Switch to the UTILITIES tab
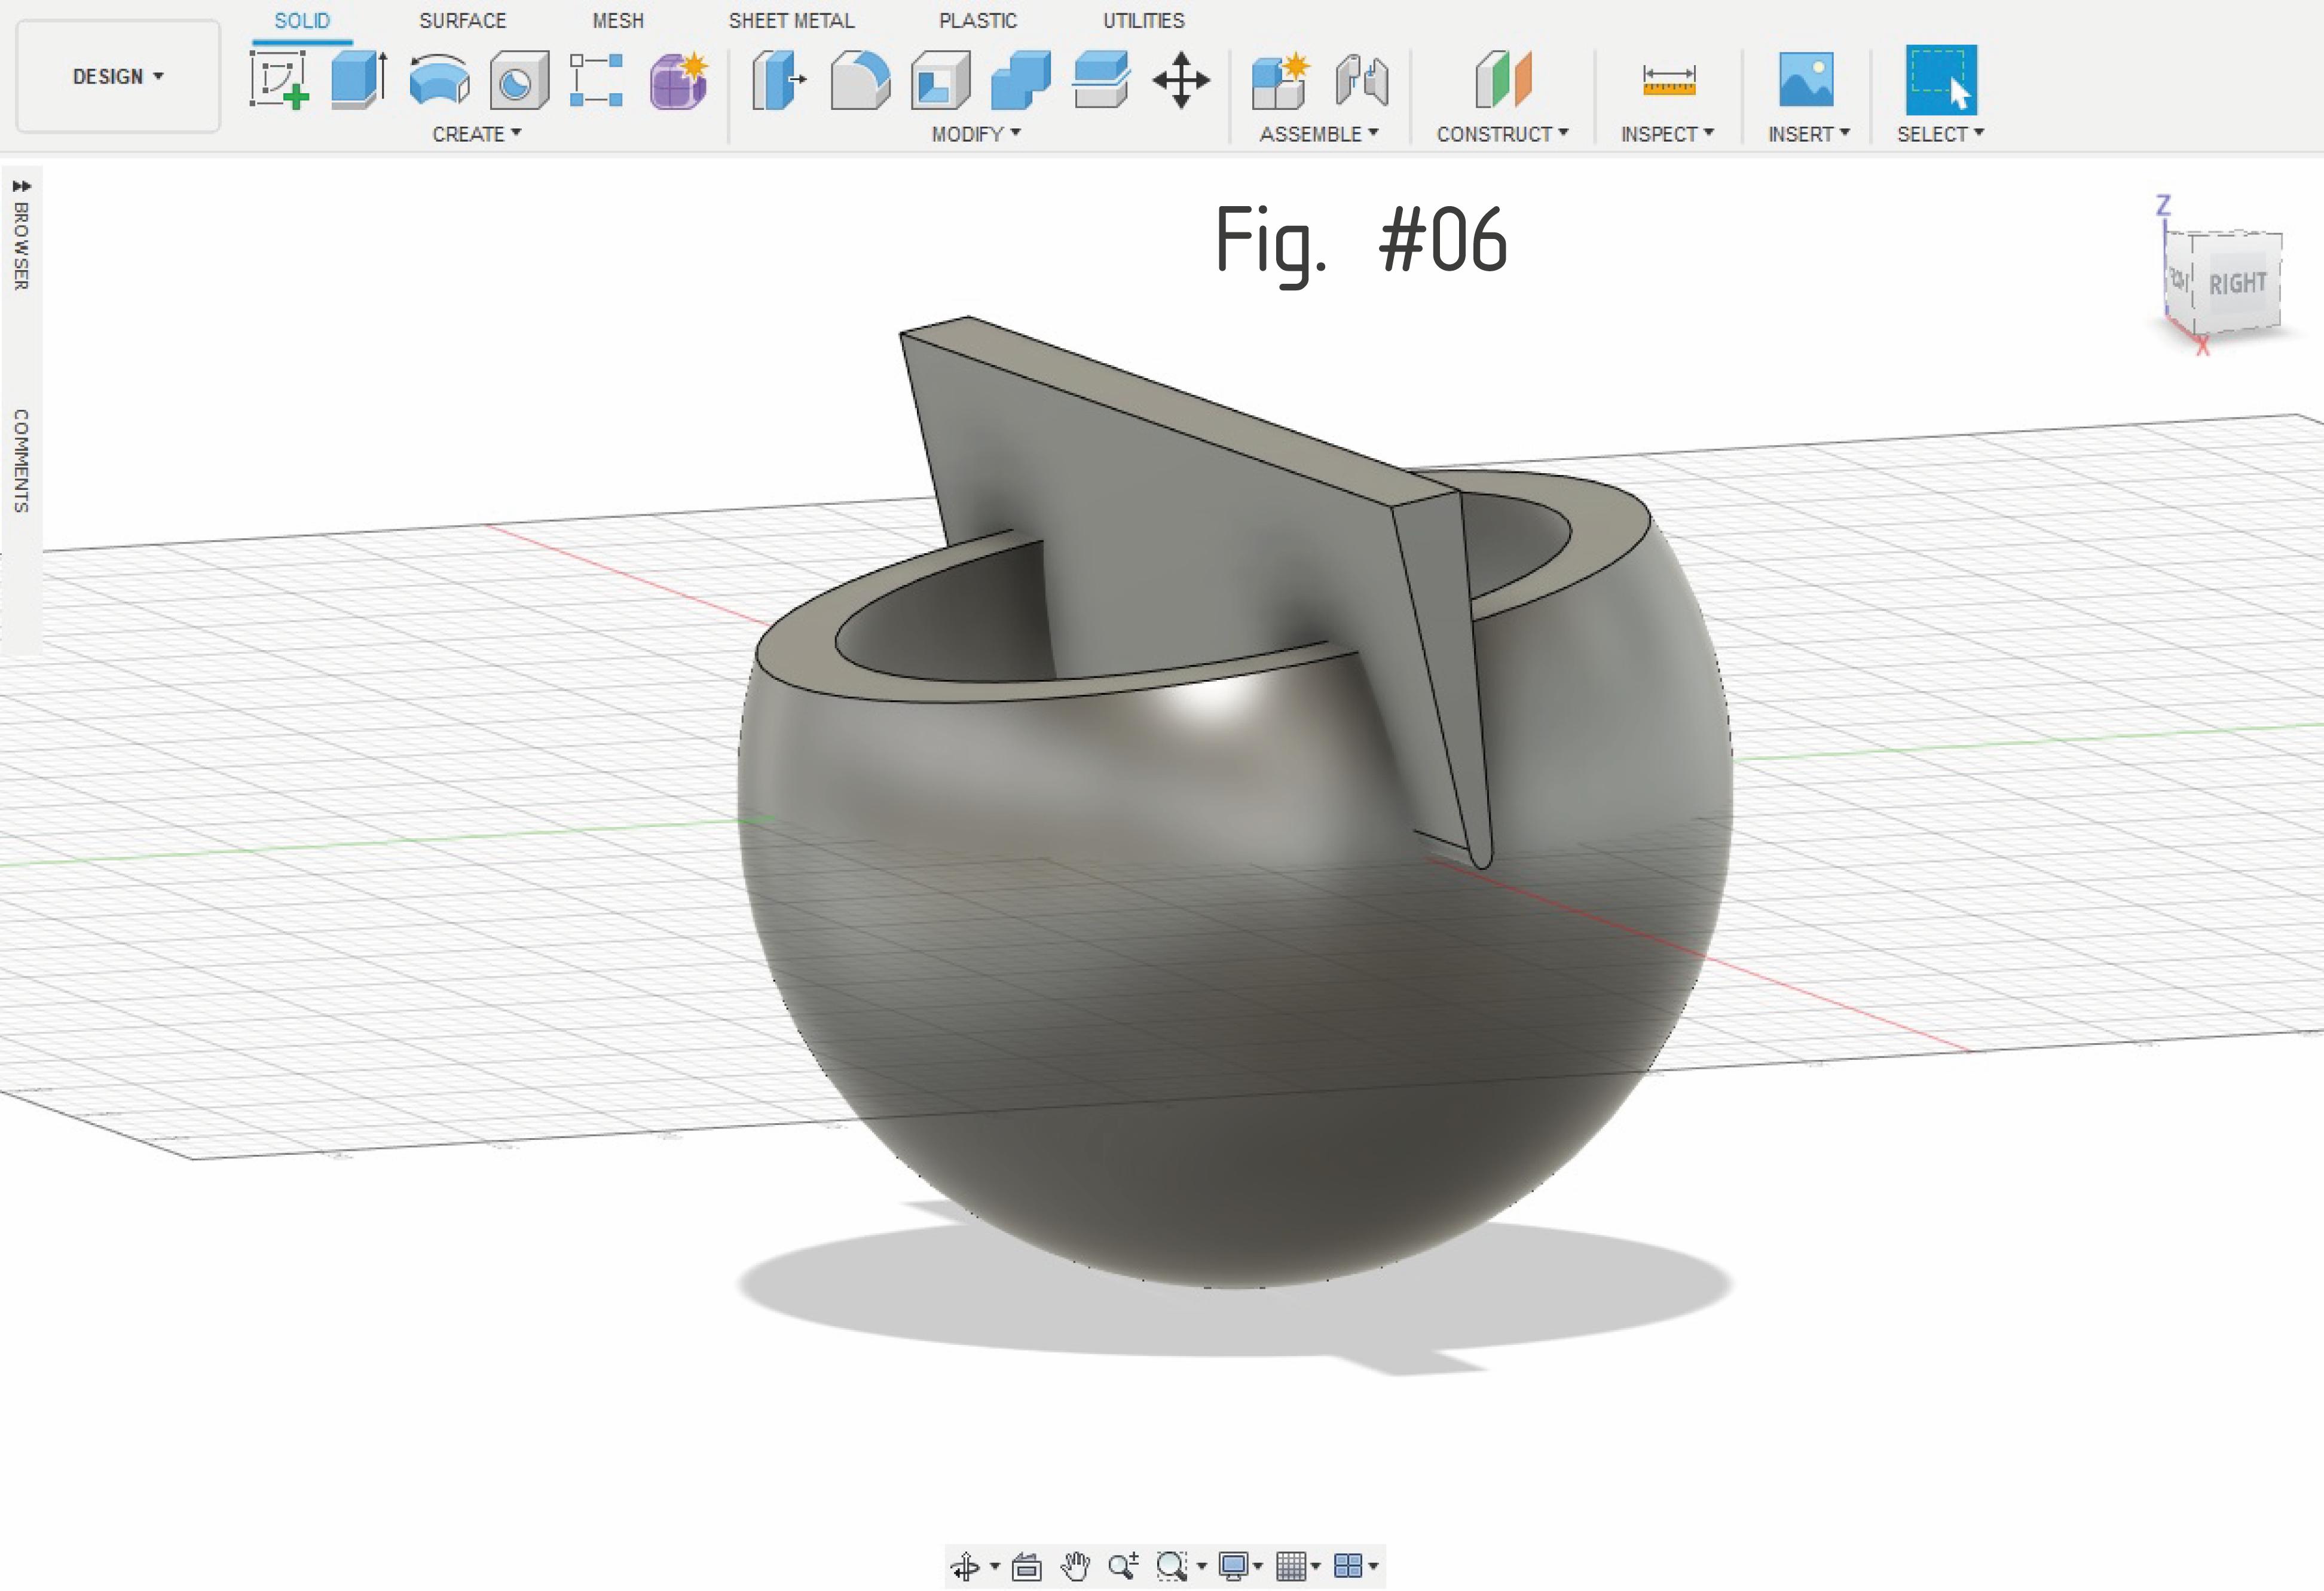Image resolution: width=2324 pixels, height=1591 pixels. [1144, 21]
